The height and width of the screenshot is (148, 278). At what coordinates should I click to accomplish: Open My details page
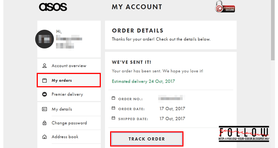[x=62, y=109]
